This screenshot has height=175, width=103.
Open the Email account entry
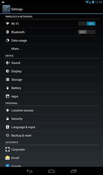pyautogui.click(x=51, y=158)
